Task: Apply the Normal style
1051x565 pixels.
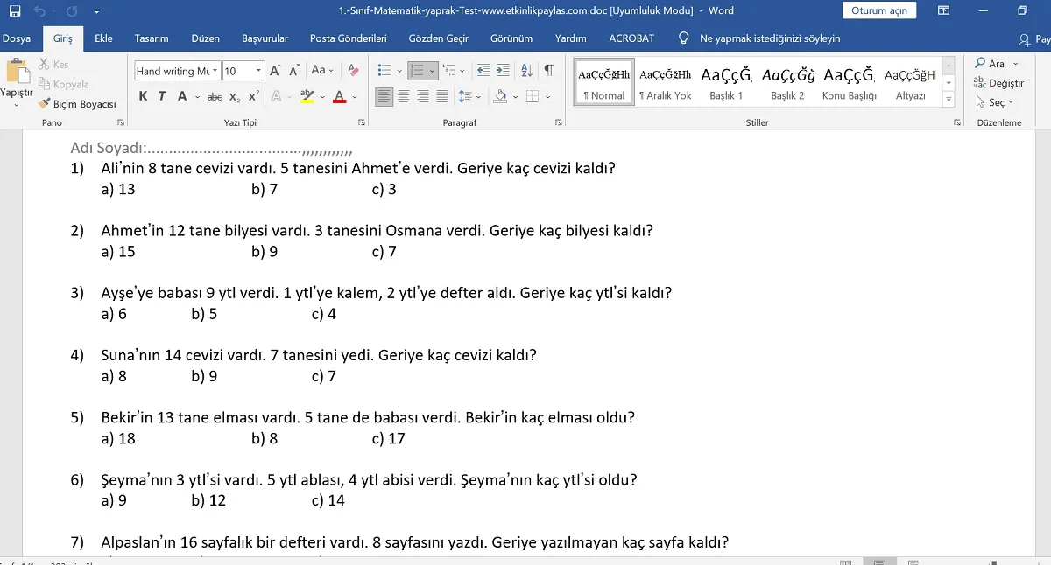Action: [604, 83]
